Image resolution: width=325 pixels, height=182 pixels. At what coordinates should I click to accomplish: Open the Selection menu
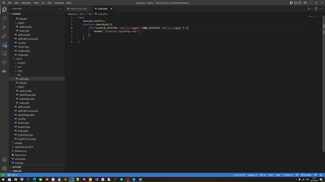(26, 3)
